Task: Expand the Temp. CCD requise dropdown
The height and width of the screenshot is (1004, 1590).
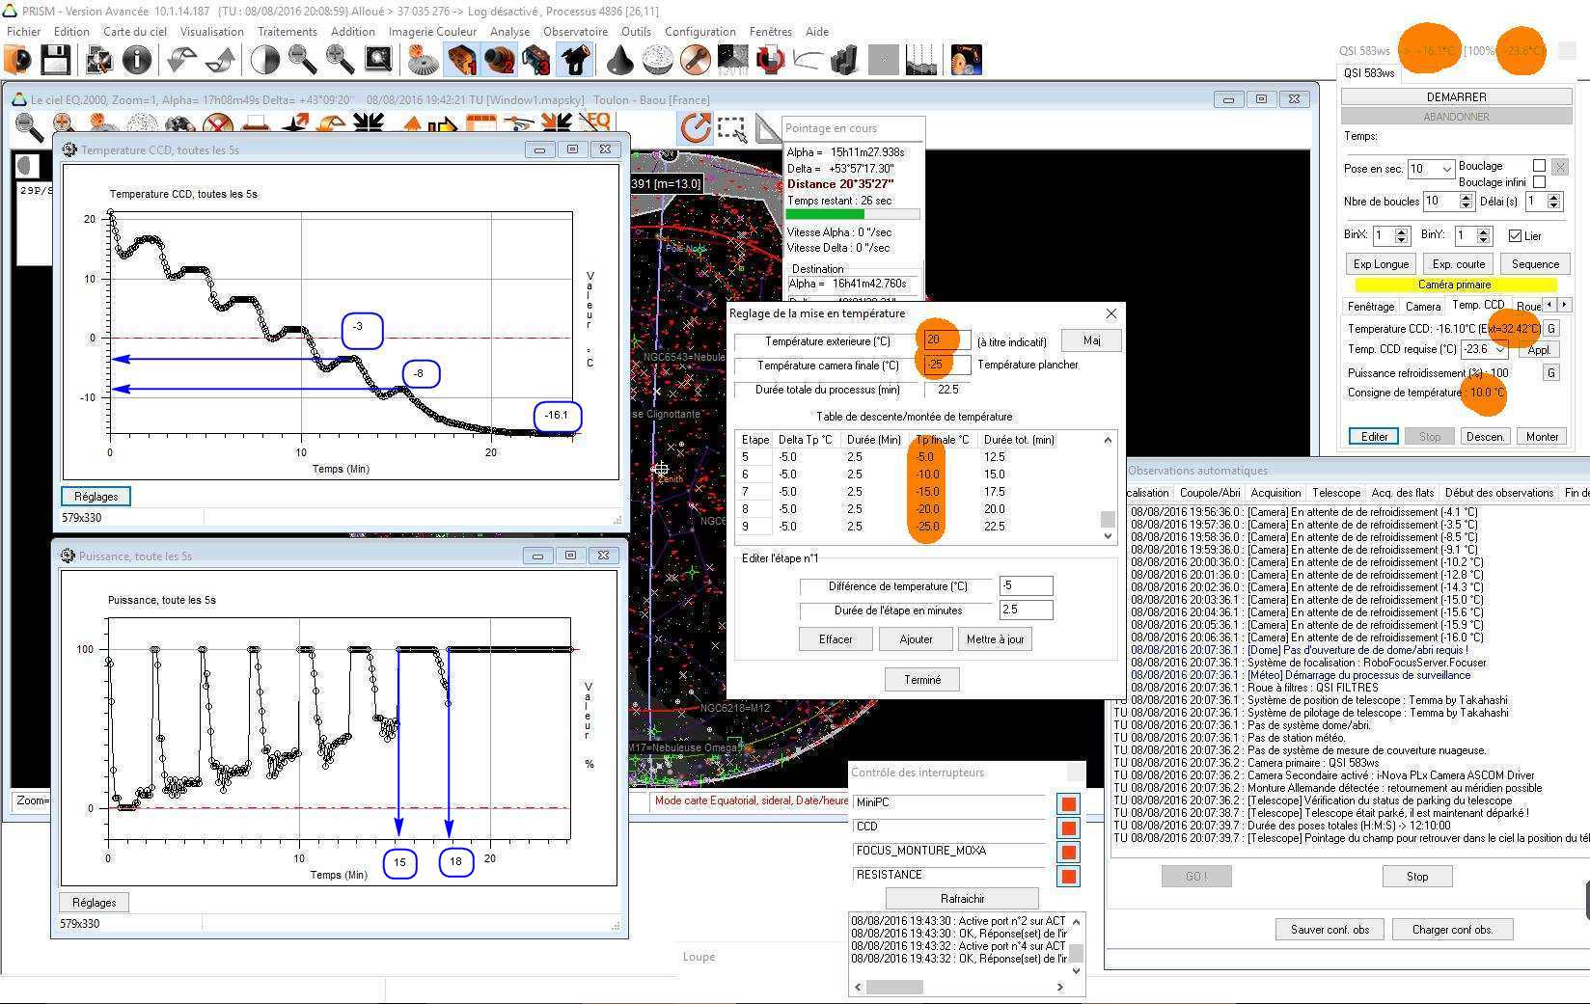Action: pyautogui.click(x=1498, y=349)
